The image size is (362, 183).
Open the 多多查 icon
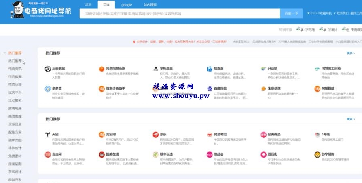(48, 89)
